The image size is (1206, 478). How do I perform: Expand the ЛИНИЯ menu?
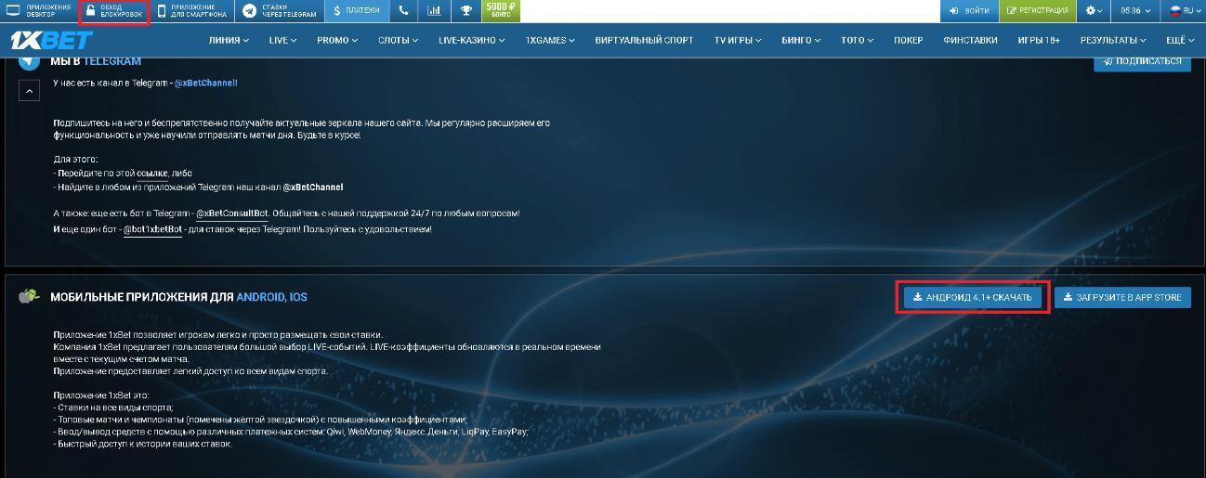[x=229, y=41]
